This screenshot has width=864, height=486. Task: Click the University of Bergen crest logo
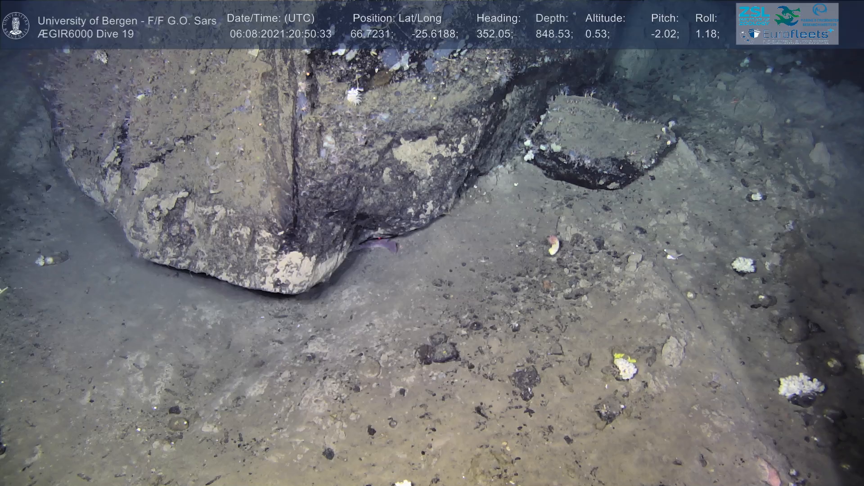pos(16,25)
